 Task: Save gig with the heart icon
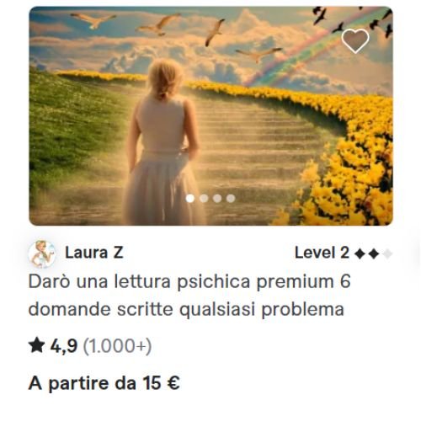tap(355, 41)
